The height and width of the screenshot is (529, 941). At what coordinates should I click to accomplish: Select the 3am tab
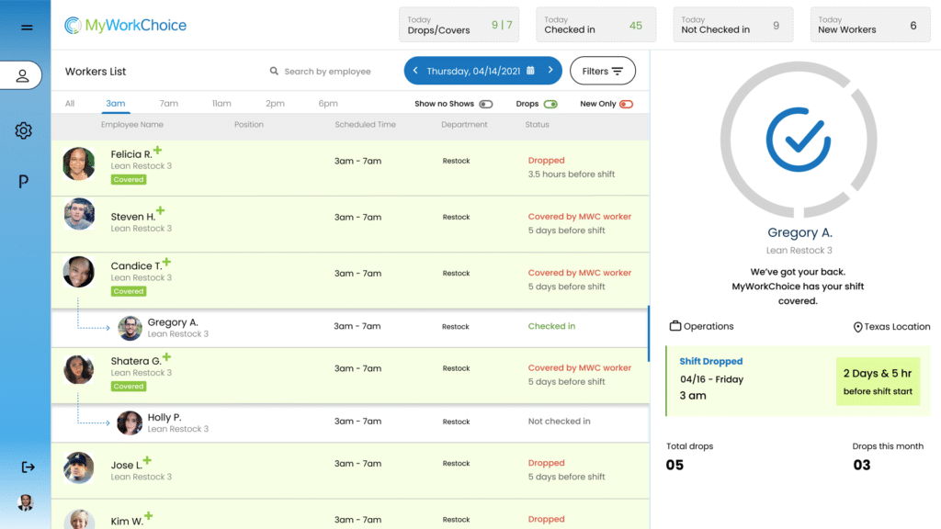pyautogui.click(x=115, y=103)
